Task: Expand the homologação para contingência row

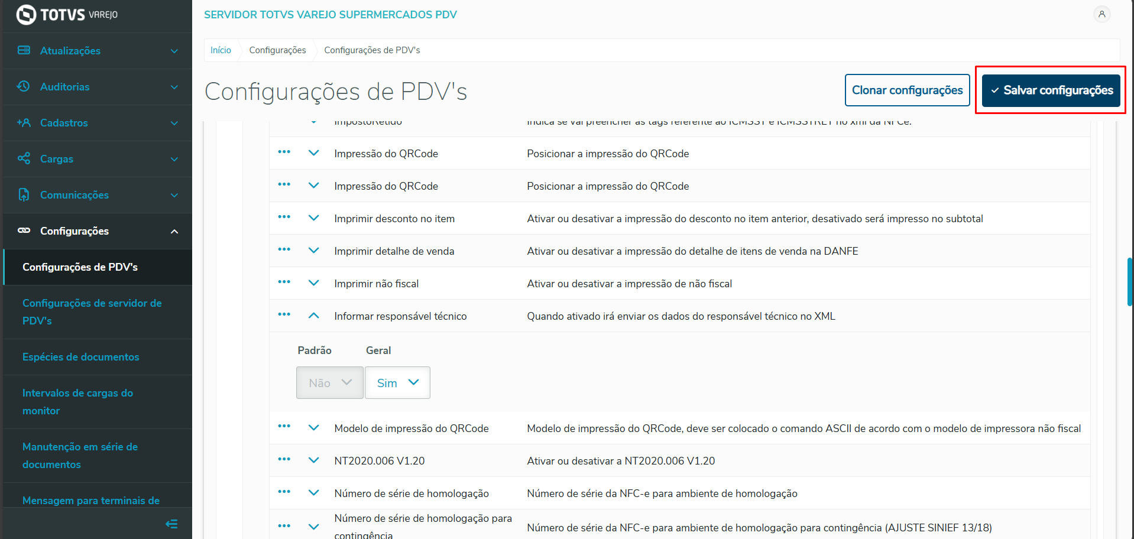Action: (x=314, y=527)
